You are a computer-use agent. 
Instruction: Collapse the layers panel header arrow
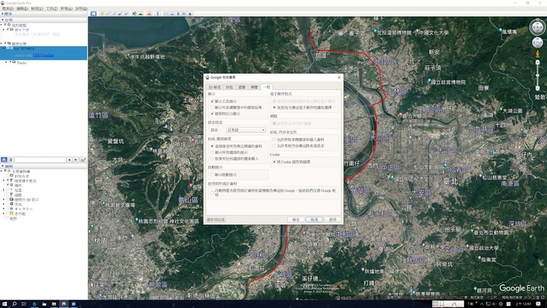point(2,167)
